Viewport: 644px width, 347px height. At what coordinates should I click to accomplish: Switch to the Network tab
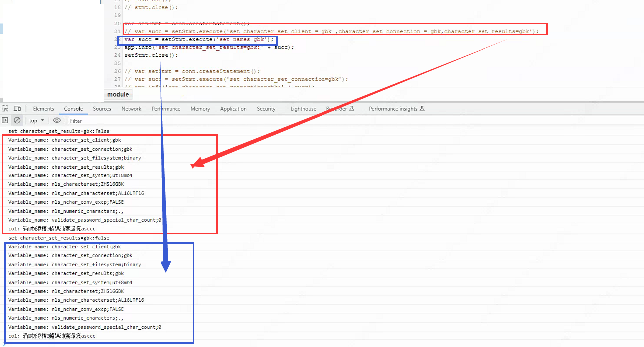(x=131, y=109)
